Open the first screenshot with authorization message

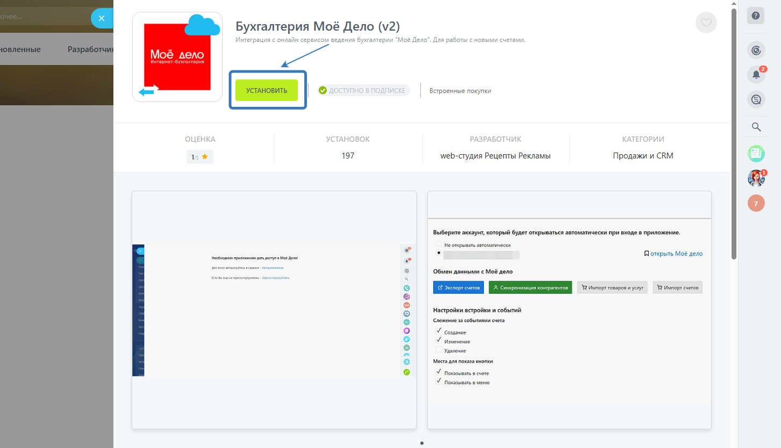(x=274, y=310)
